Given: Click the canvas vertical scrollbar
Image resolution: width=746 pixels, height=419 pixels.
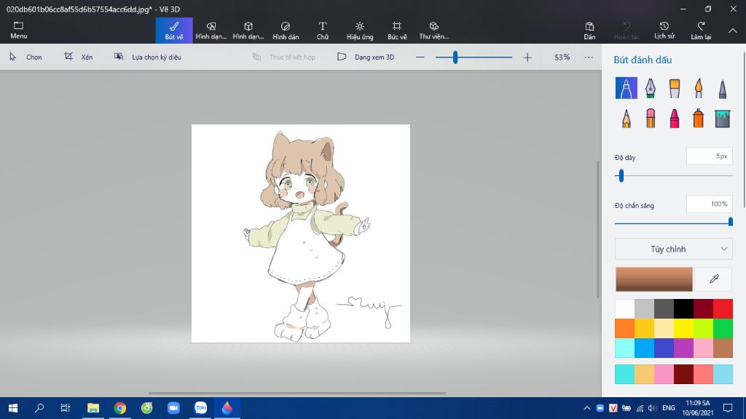Looking at the screenshot, I should pyautogui.click(x=599, y=229).
